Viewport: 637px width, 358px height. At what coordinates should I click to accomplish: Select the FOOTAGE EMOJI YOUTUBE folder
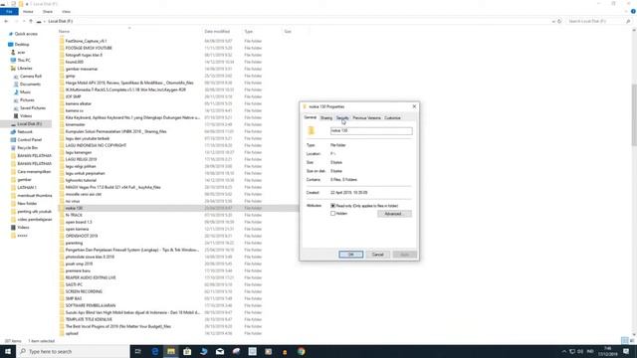tap(89, 48)
